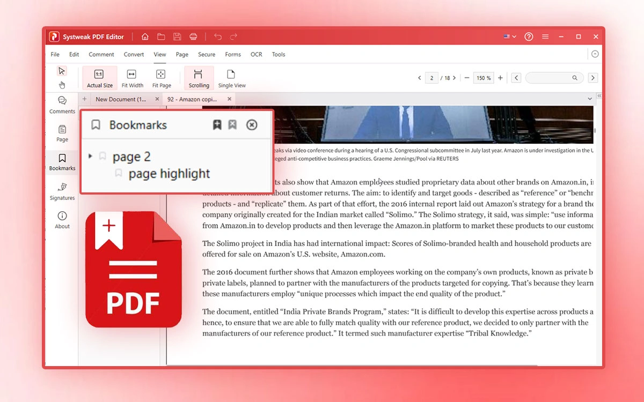
Task: Open the Tools menu
Action: pos(279,54)
